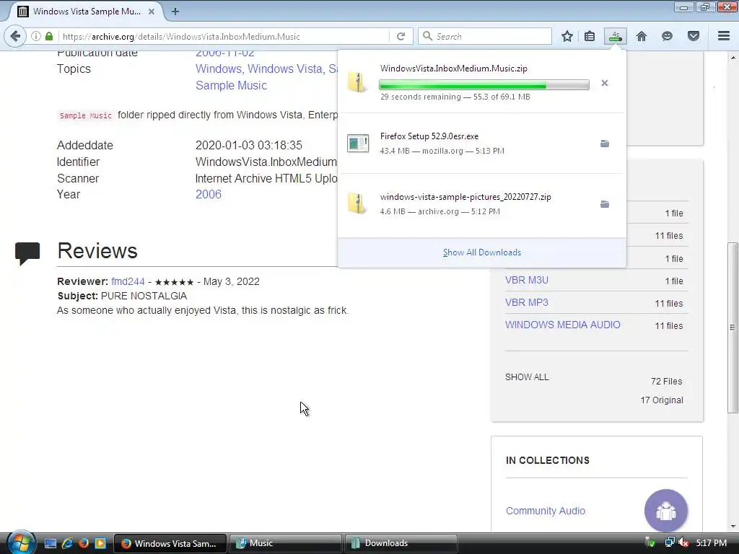The image size is (739, 554).
Task: Open the Community Audio collection link
Action: click(546, 511)
